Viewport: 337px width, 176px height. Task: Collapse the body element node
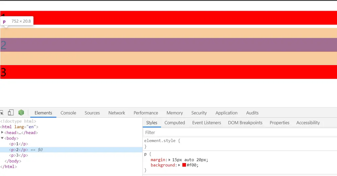(x=2, y=138)
